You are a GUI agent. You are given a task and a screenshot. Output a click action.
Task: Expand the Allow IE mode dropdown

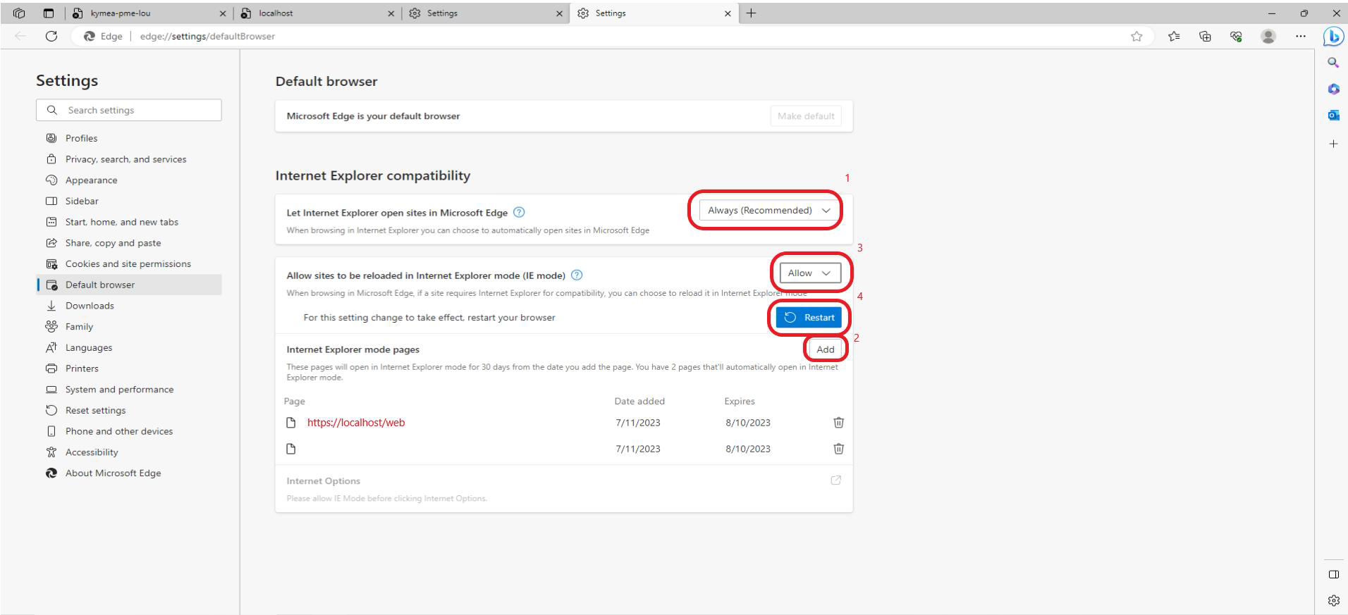tap(810, 273)
